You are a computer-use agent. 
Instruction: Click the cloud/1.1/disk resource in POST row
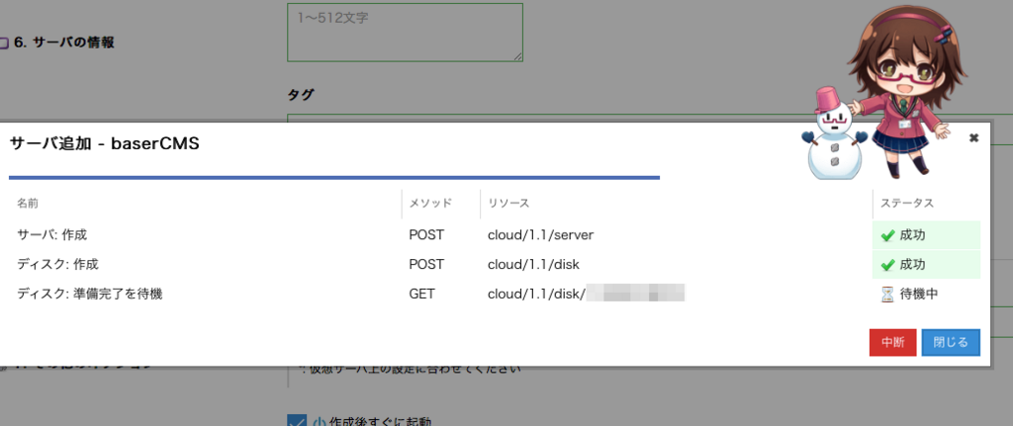[x=533, y=265]
